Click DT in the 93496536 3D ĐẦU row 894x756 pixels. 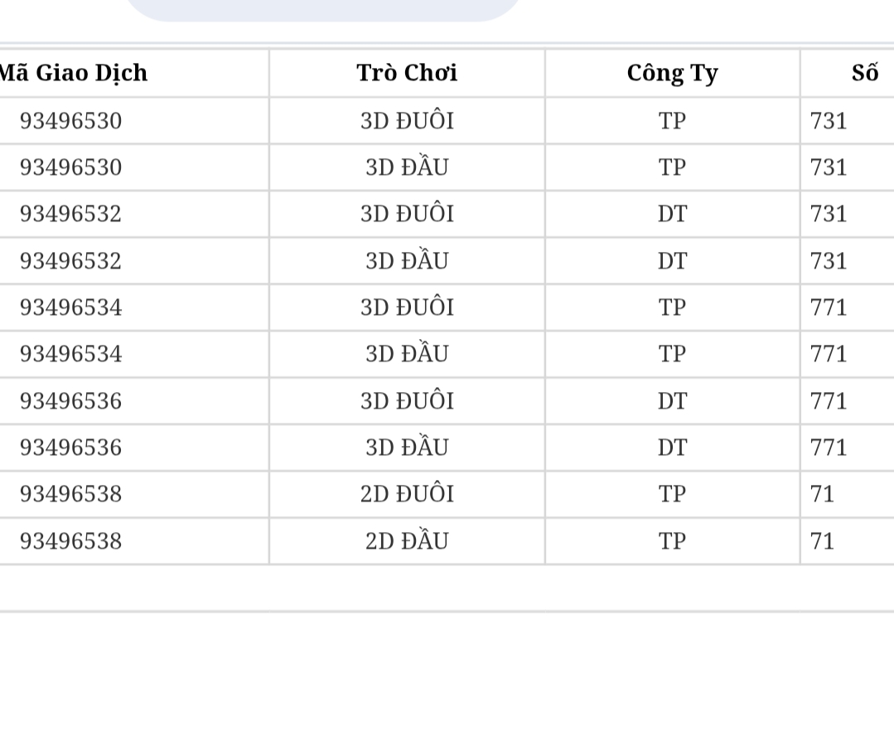point(672,448)
